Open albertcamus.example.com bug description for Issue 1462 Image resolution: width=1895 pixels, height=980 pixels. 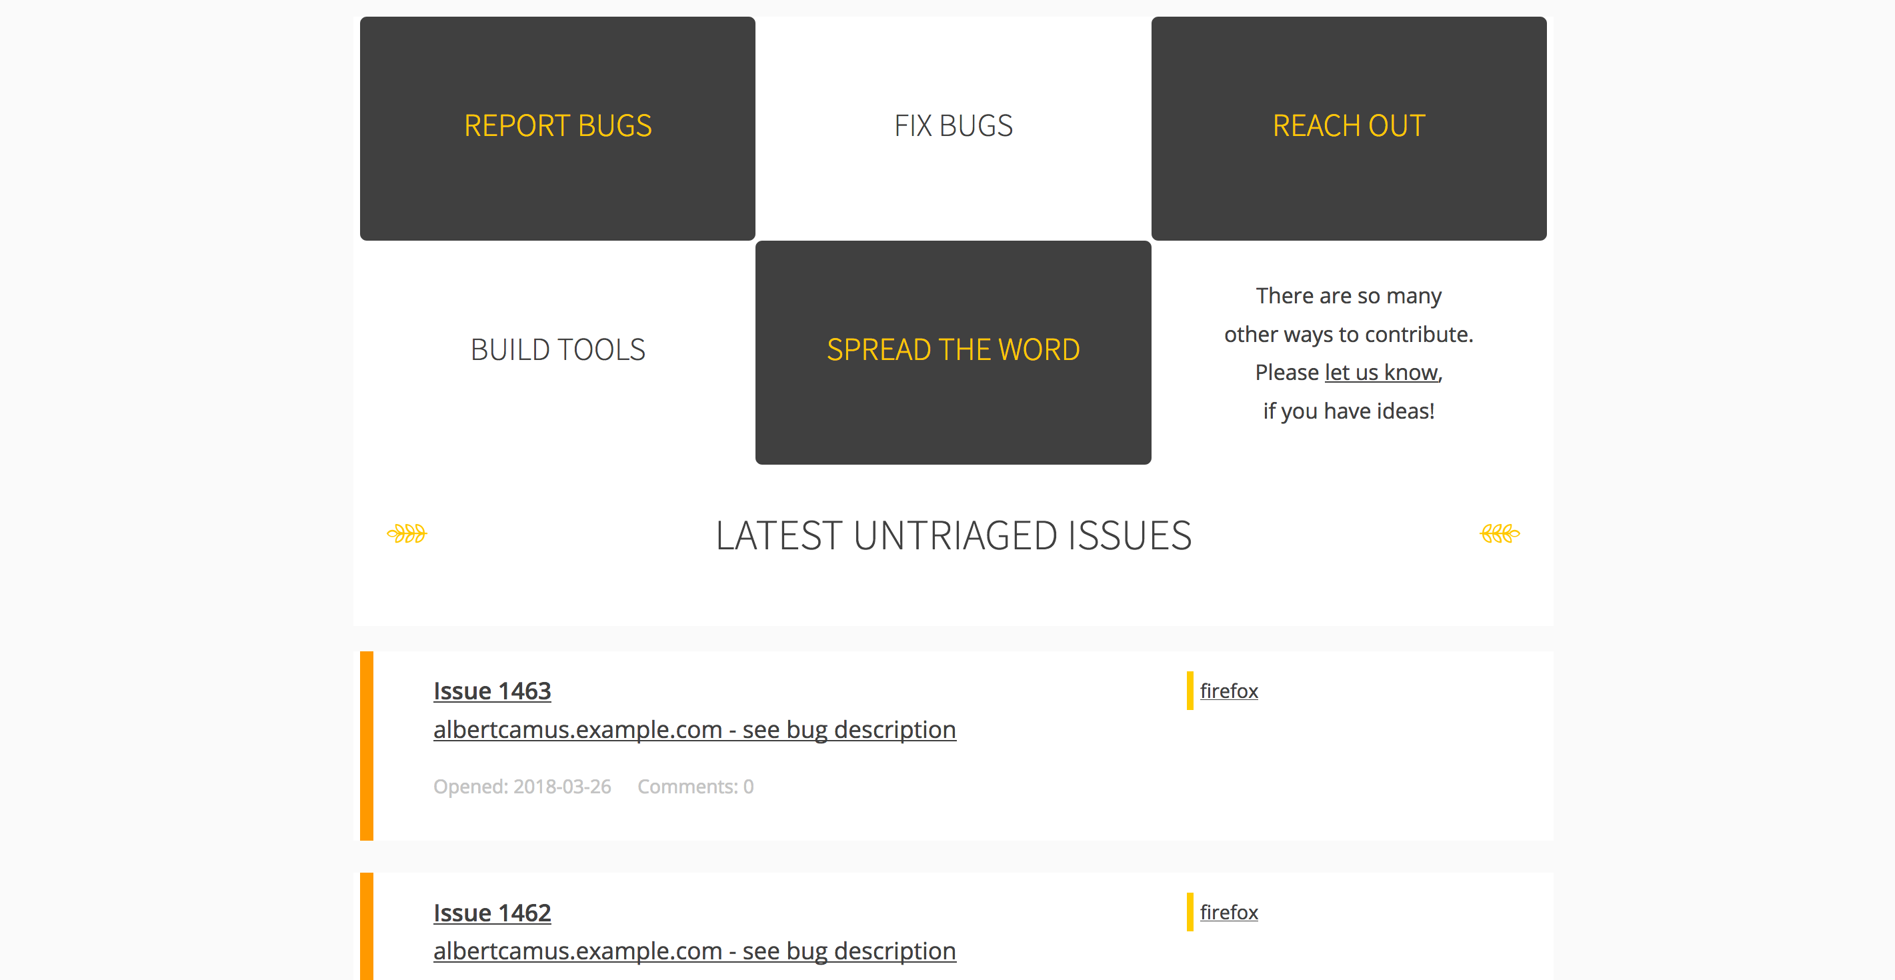pos(693,951)
